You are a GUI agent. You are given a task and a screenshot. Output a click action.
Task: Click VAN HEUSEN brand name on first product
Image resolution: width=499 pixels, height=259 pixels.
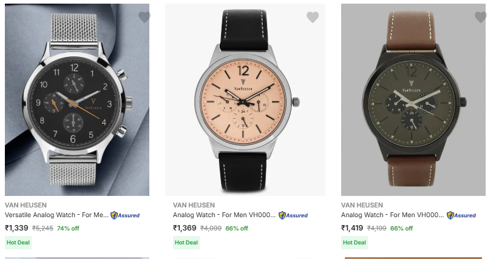tap(25, 205)
